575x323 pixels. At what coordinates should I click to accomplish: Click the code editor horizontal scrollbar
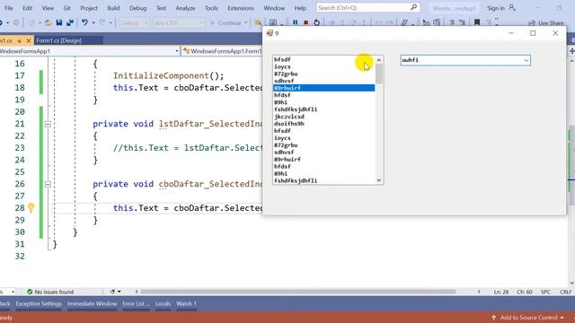pos(298,292)
